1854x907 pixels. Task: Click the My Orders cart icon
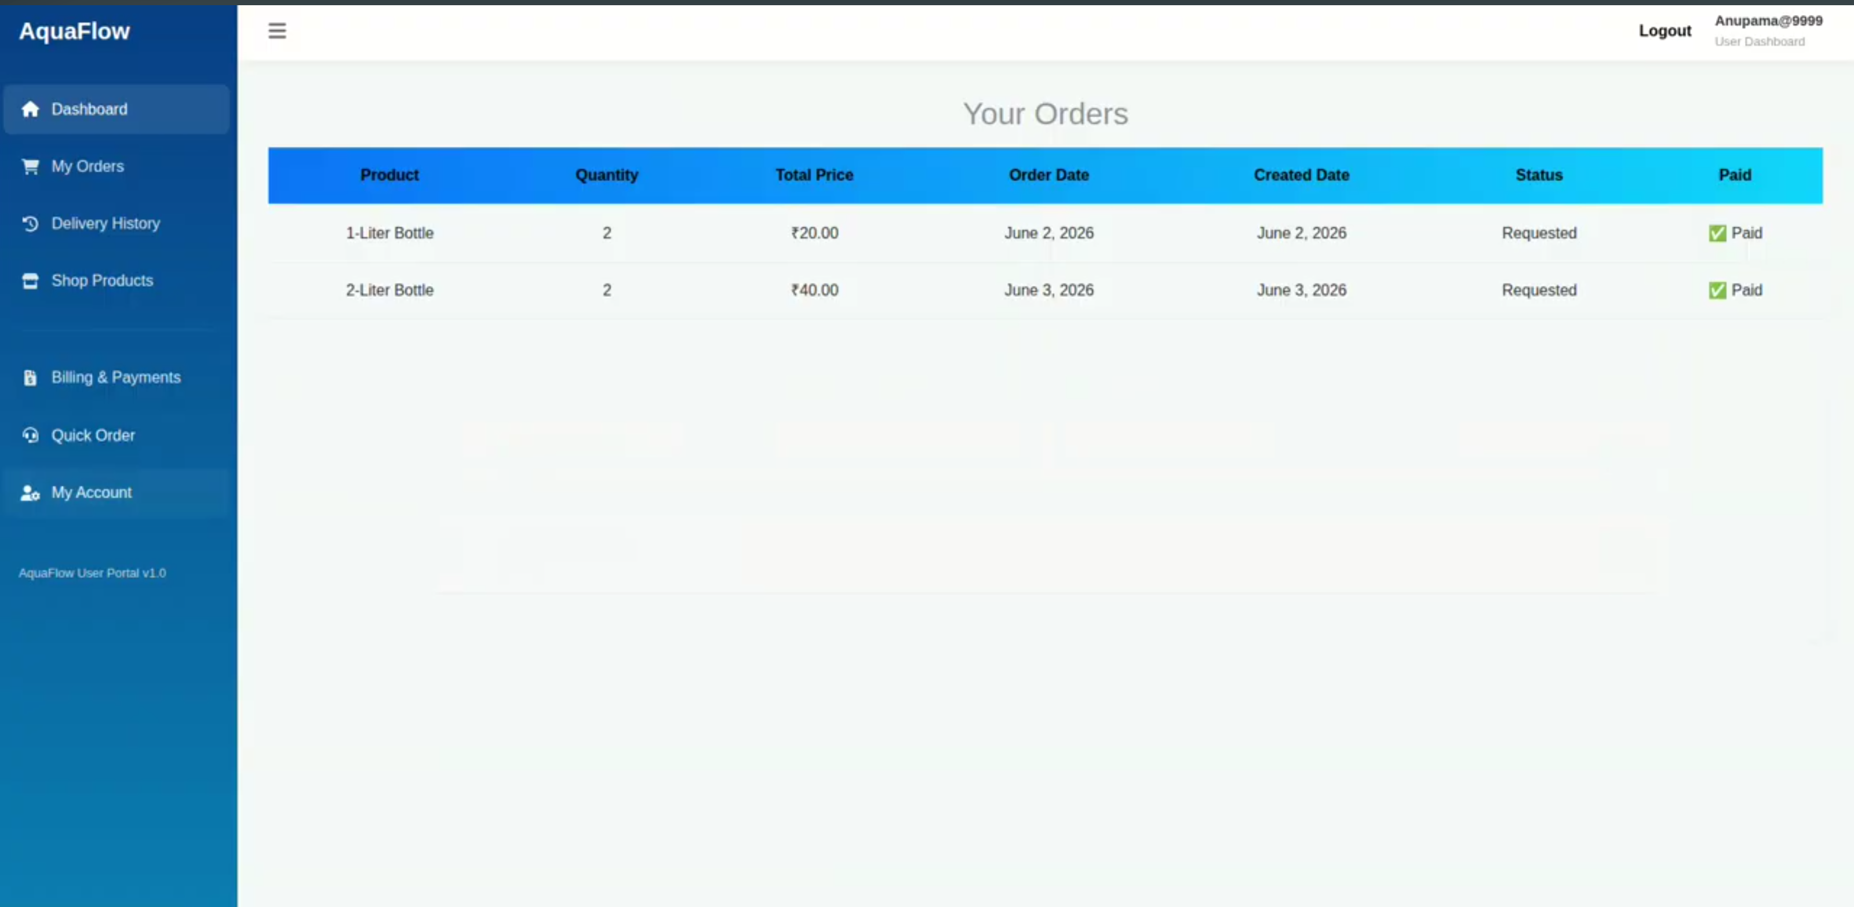(30, 166)
